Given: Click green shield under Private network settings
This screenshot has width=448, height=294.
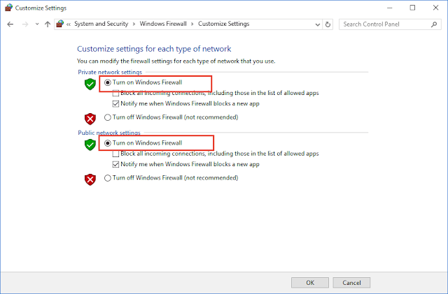Looking at the screenshot, I should coord(90,84).
